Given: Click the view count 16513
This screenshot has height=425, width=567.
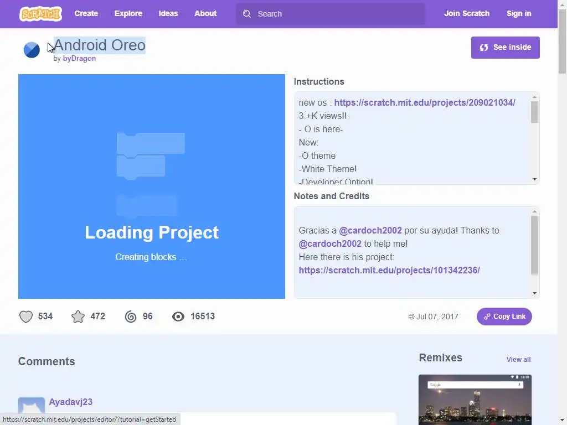Looking at the screenshot, I should [203, 317].
